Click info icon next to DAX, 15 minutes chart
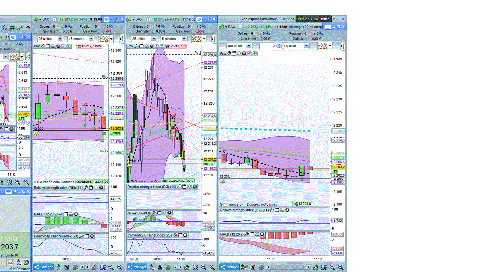 pyautogui.click(x=55, y=19)
